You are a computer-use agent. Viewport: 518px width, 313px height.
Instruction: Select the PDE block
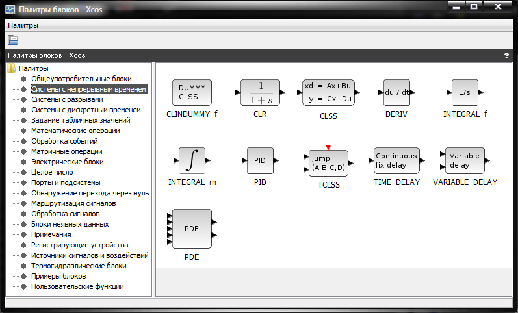[x=192, y=229]
